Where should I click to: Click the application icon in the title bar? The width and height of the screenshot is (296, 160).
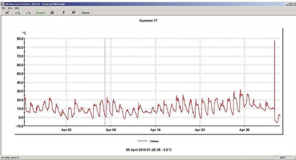3,4
